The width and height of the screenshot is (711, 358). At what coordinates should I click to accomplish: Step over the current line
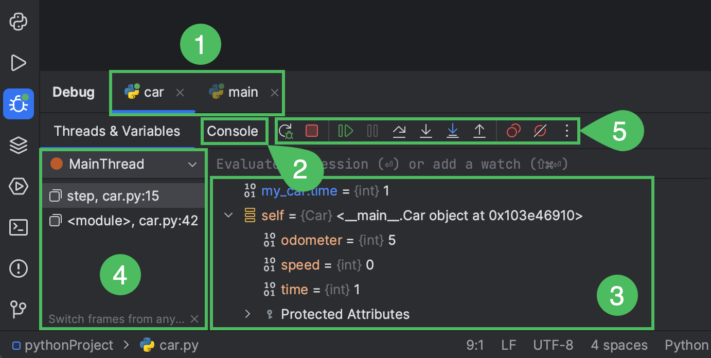click(399, 131)
